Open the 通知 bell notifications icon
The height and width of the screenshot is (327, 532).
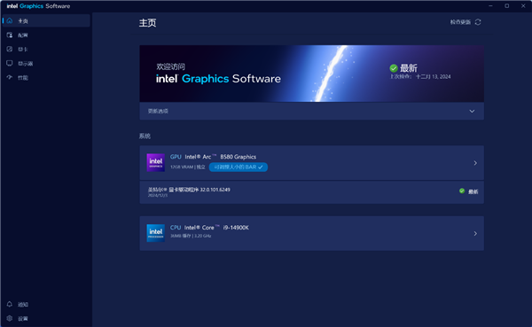click(x=10, y=304)
